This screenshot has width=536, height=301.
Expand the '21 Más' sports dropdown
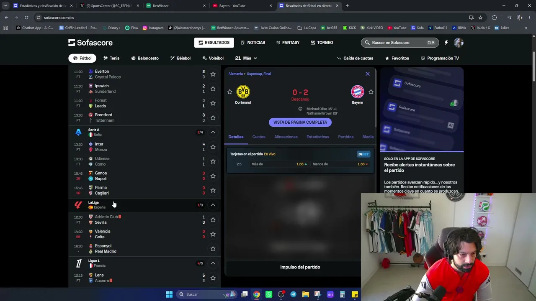[x=246, y=58]
